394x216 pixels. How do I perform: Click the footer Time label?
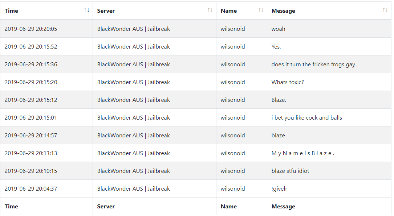(x=11, y=207)
